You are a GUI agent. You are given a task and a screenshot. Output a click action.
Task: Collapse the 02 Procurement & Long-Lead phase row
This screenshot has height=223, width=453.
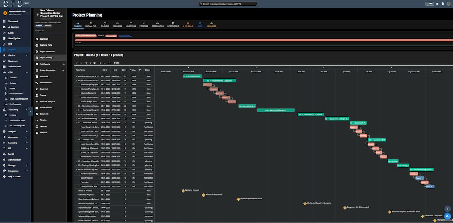click(x=76, y=80)
